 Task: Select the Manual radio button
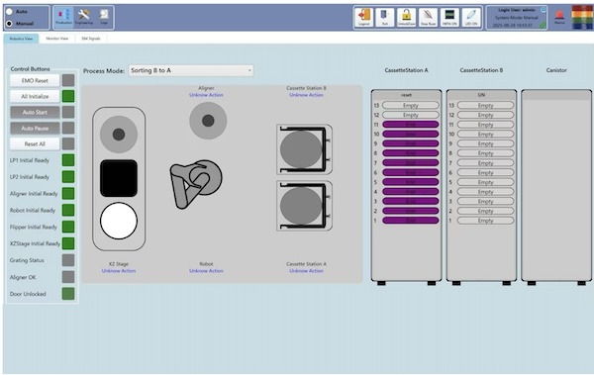point(10,24)
